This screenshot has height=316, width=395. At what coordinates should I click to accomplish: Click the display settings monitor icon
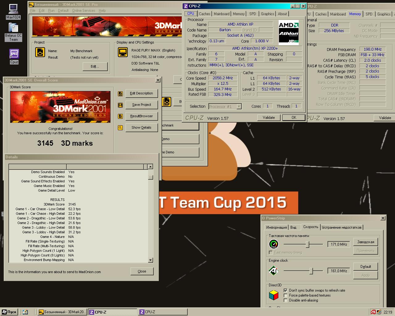(123, 52)
